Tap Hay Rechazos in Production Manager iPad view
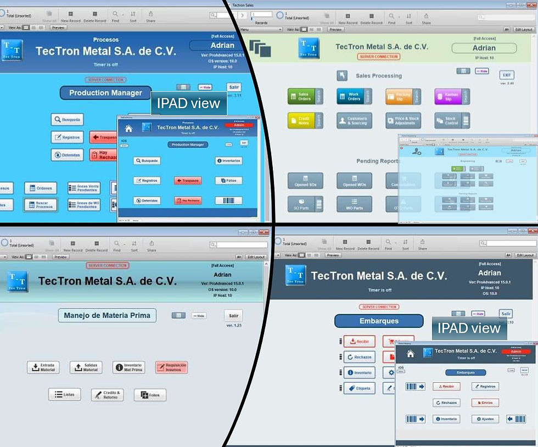This screenshot has width=538, height=447. click(x=188, y=200)
